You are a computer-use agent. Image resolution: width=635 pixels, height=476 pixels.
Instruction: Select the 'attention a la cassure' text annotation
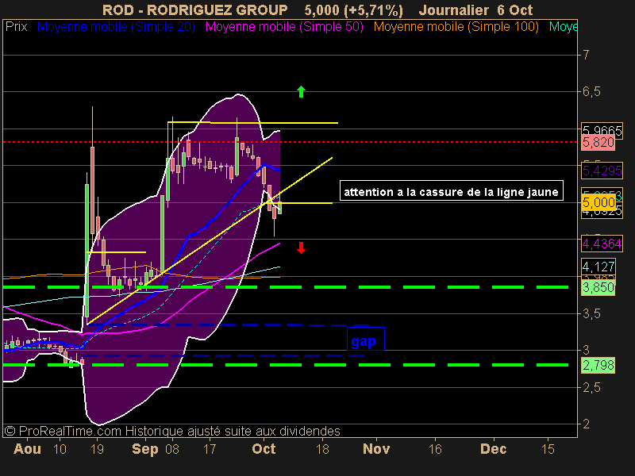tap(451, 191)
